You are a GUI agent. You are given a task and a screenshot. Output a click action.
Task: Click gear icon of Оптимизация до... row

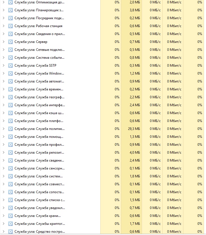(10, 2)
